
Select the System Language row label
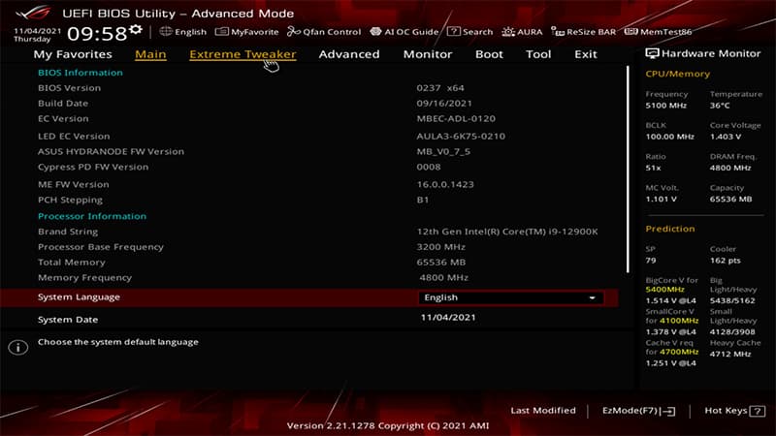(79, 297)
